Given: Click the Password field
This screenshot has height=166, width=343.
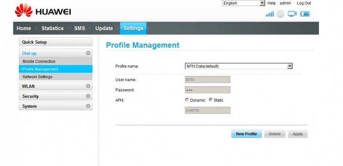Looking at the screenshot, I should [x=208, y=90].
